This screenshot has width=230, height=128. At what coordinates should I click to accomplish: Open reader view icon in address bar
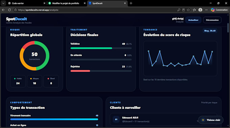184,10
